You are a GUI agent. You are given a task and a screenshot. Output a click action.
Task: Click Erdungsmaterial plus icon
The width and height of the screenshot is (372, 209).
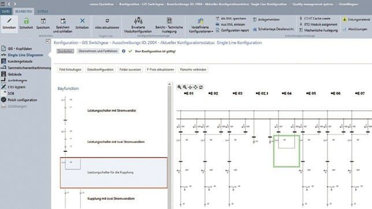344,20
